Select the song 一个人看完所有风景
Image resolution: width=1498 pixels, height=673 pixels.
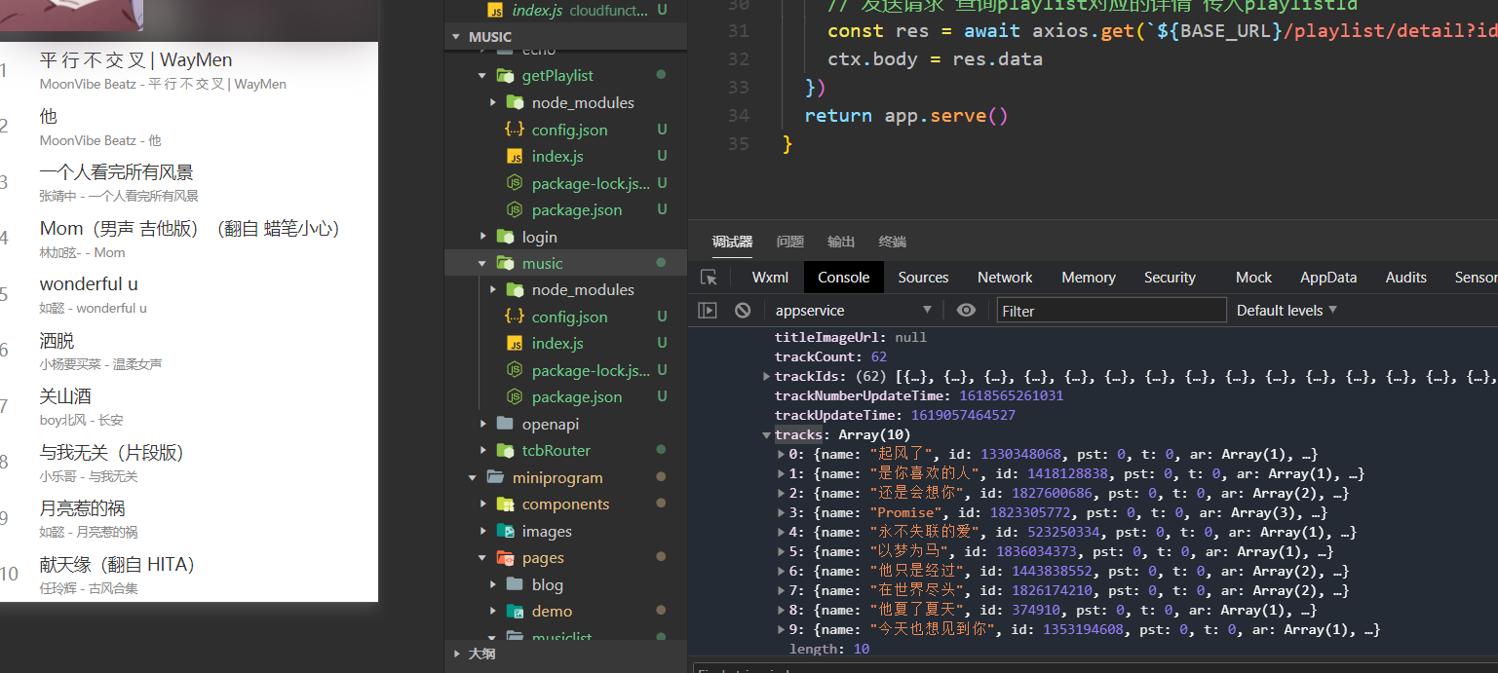pos(117,172)
